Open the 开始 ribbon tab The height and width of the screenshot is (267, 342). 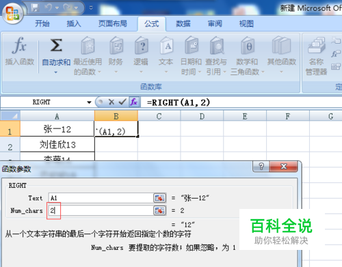point(42,23)
